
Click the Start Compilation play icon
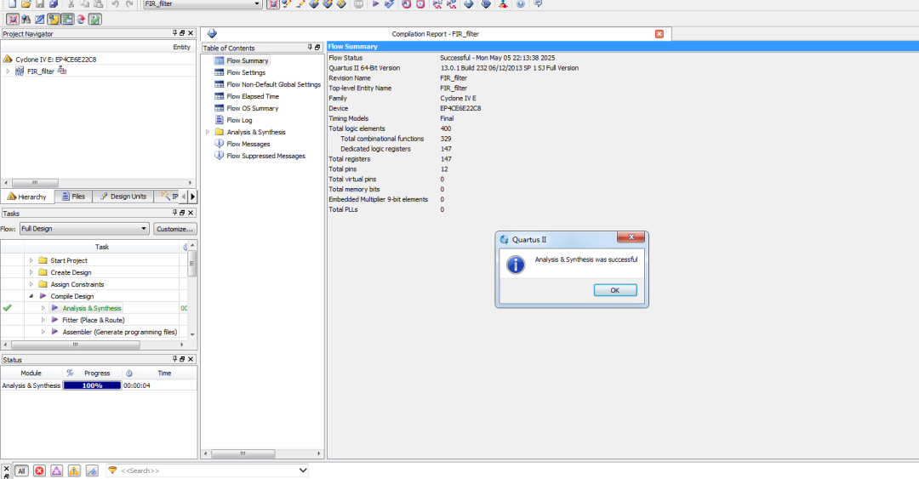pos(376,3)
